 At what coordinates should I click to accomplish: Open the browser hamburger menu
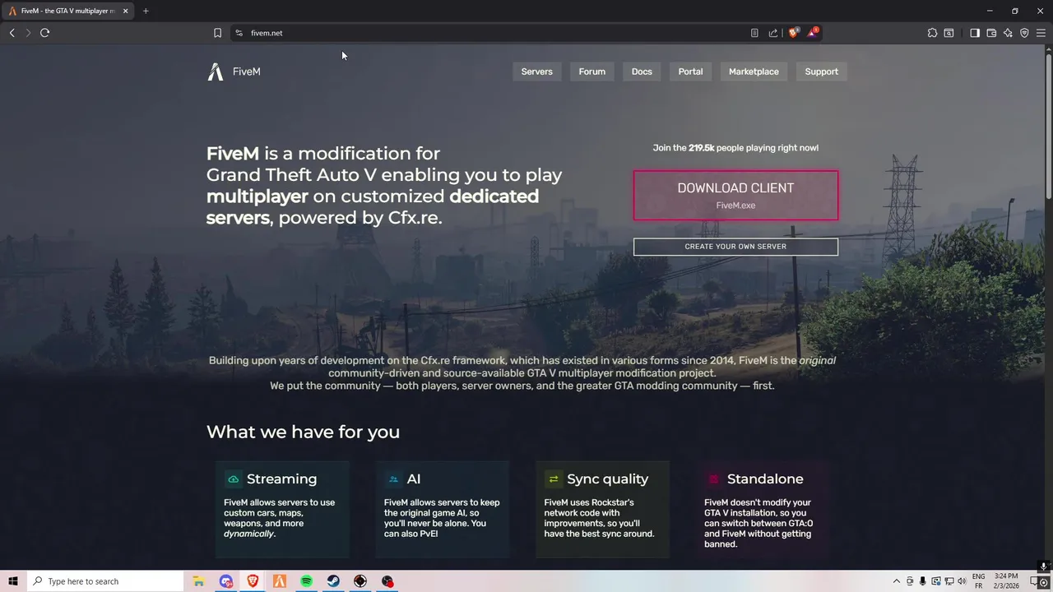coord(1041,33)
